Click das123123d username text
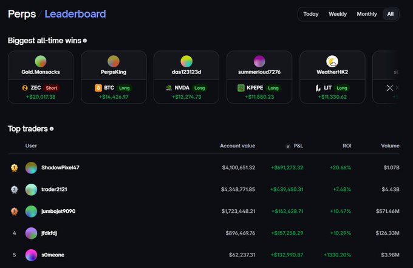 (186, 72)
